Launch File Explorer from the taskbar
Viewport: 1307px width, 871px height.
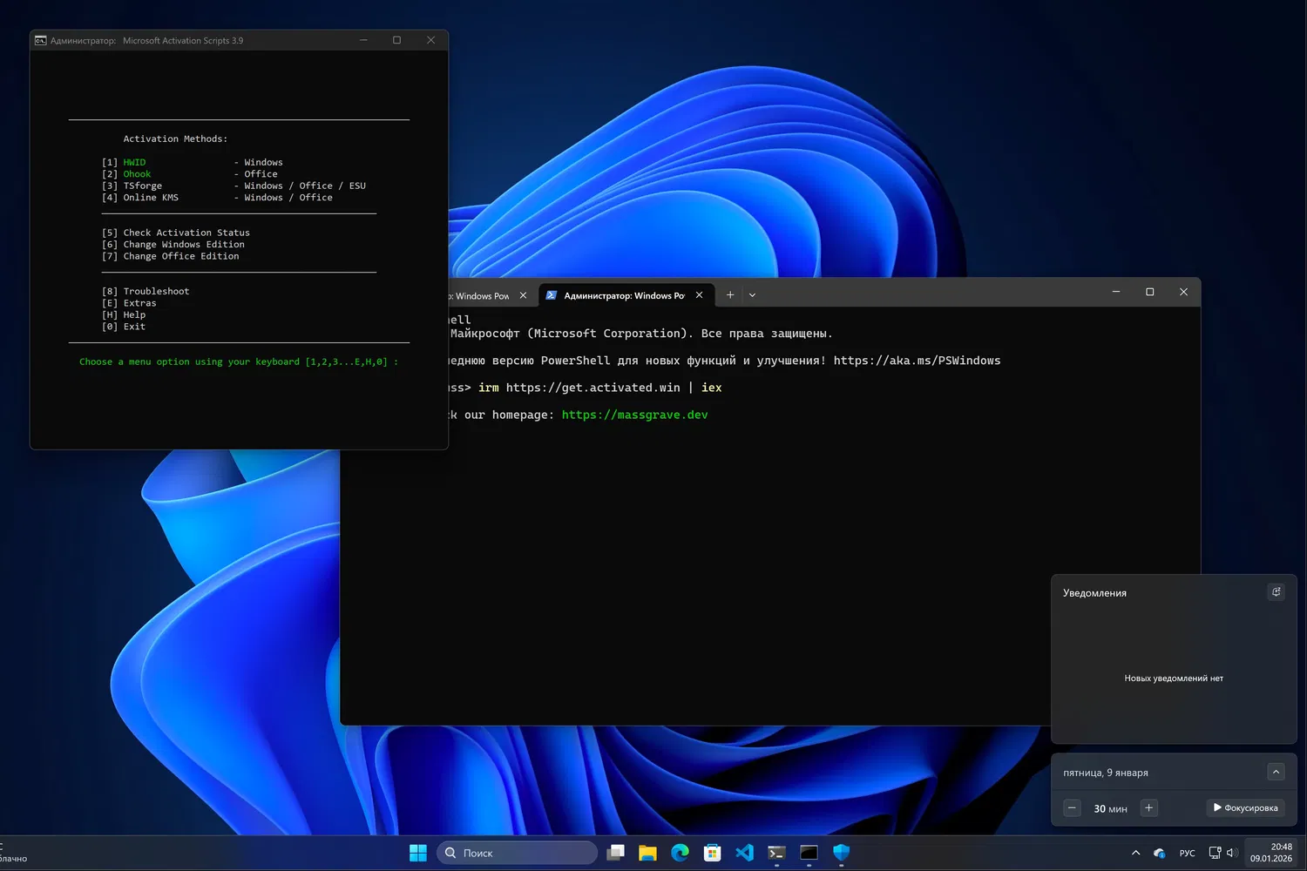point(647,853)
